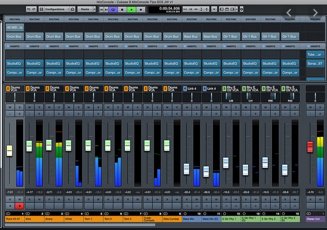Click INSERTS header of the Stereo Out channel
Screen dimensions: 327x230
pyautogui.click(x=315, y=46)
